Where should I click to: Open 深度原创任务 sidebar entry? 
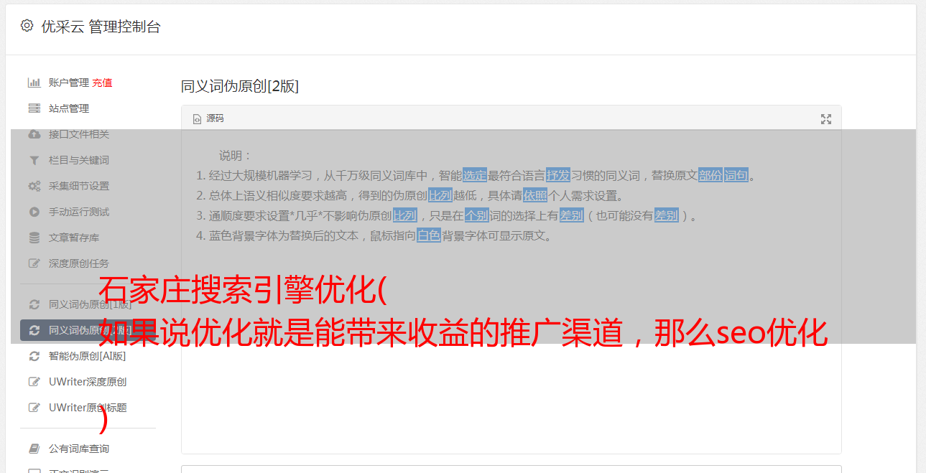coord(79,263)
